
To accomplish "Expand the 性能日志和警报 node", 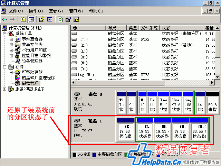I will click(x=11, y=56).
